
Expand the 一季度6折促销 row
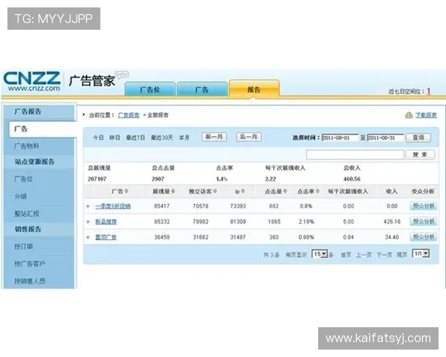point(88,206)
